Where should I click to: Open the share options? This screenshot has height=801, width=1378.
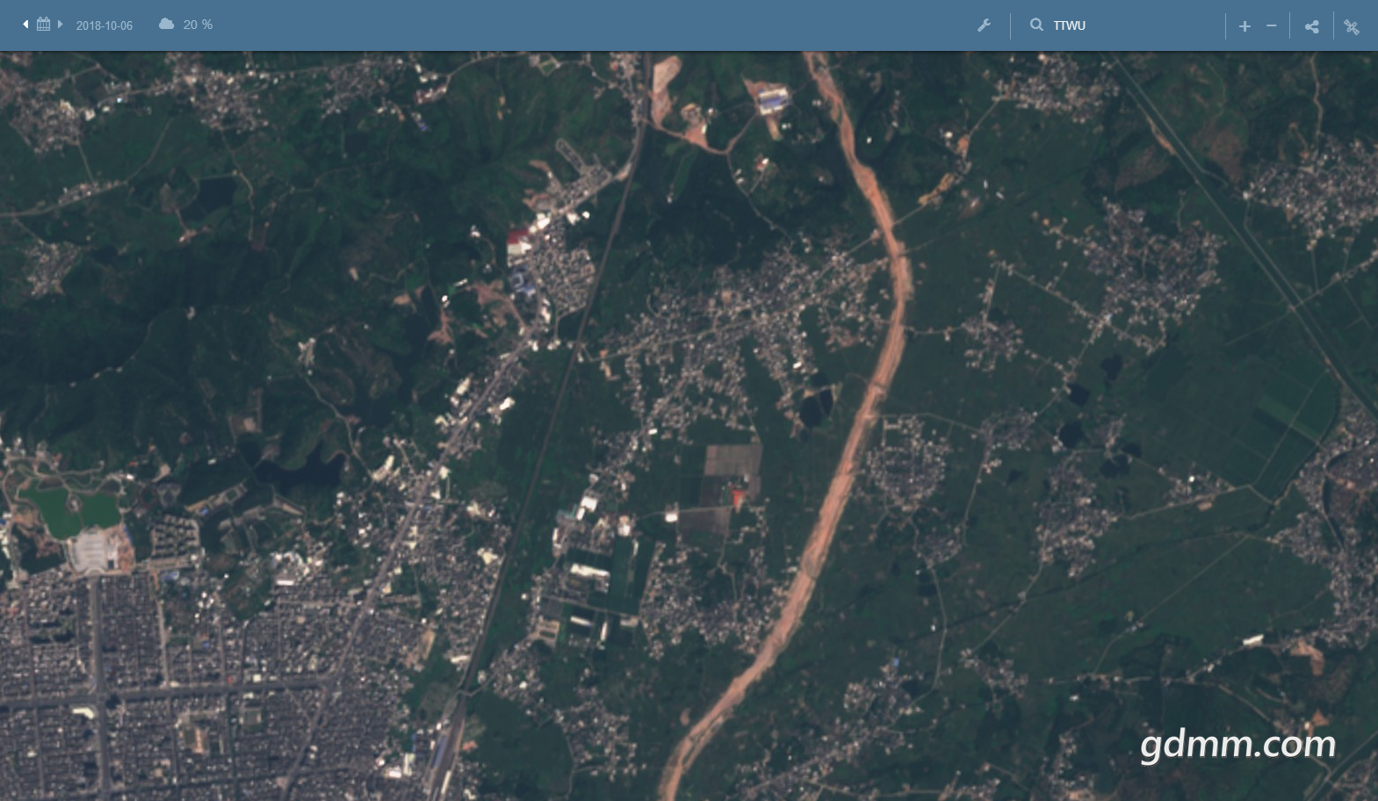click(x=1311, y=26)
